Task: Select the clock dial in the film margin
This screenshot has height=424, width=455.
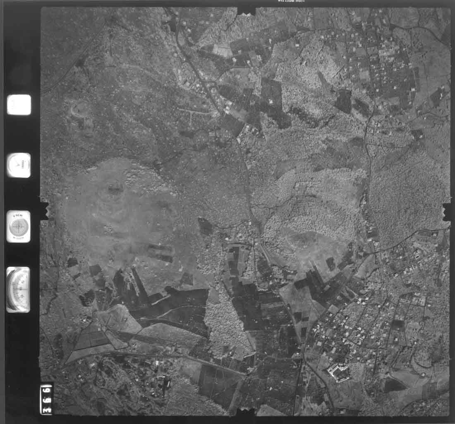Action: tap(19, 165)
